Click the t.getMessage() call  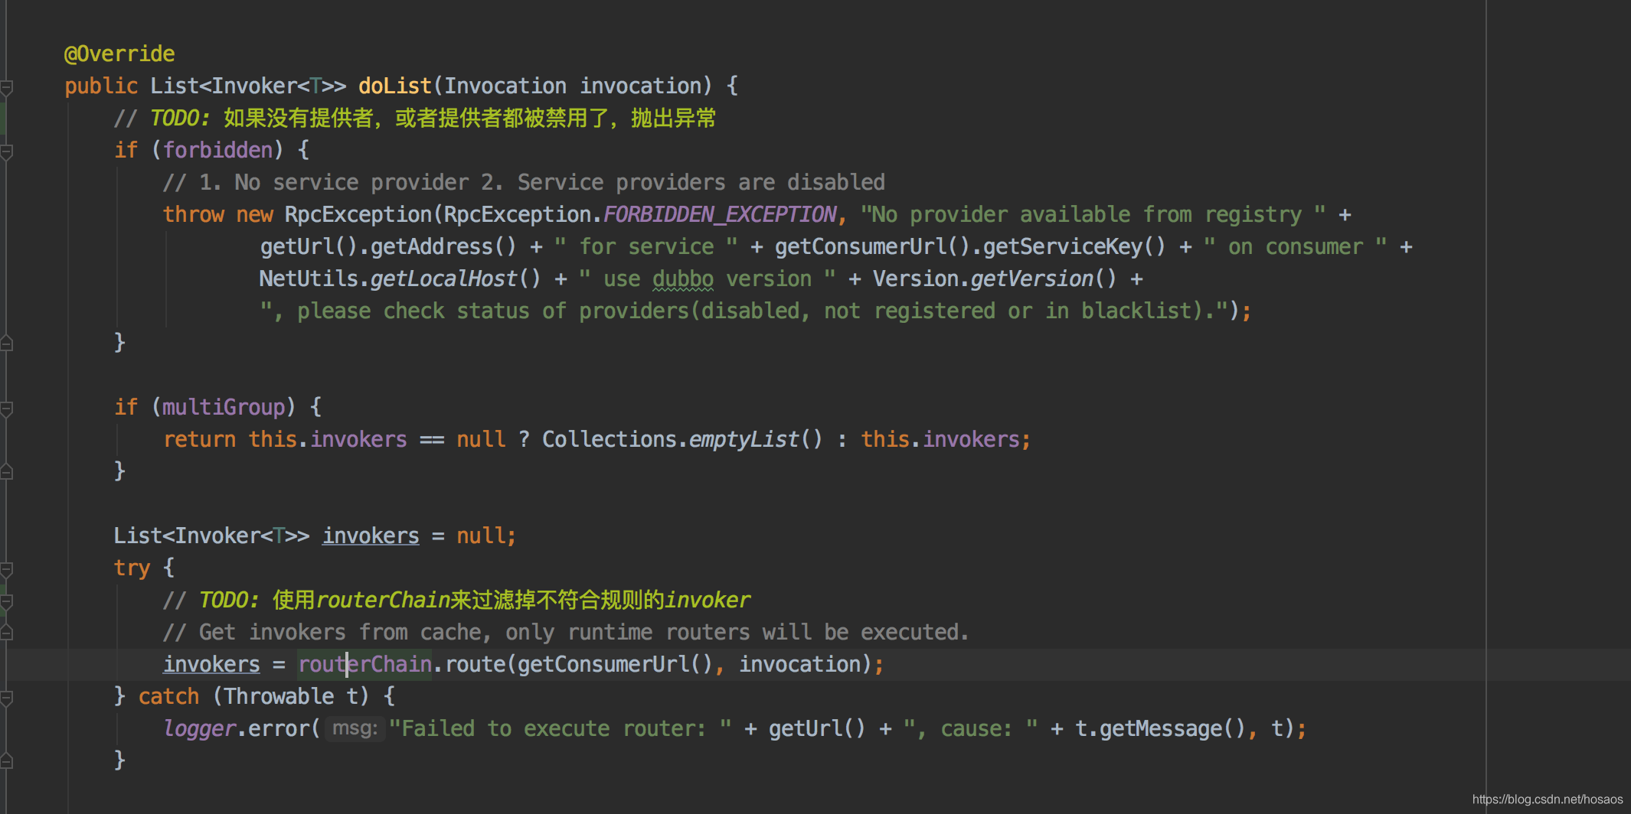click(1160, 728)
